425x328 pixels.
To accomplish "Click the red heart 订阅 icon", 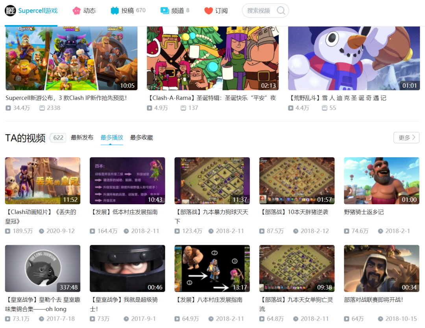I will point(209,11).
